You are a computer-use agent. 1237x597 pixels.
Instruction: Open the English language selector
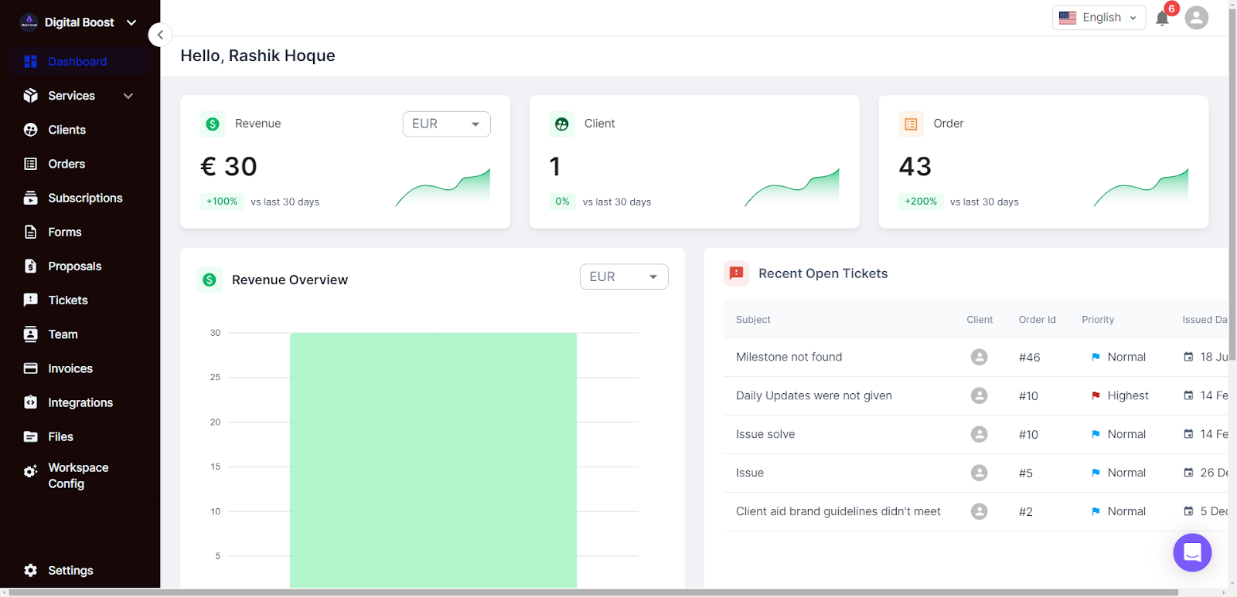point(1099,18)
